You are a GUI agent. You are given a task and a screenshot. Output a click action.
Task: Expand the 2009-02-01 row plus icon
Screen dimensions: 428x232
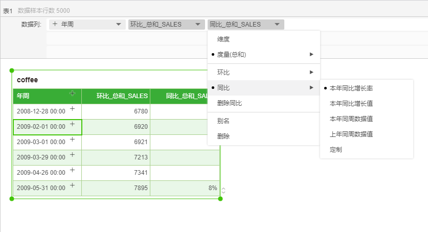click(72, 124)
